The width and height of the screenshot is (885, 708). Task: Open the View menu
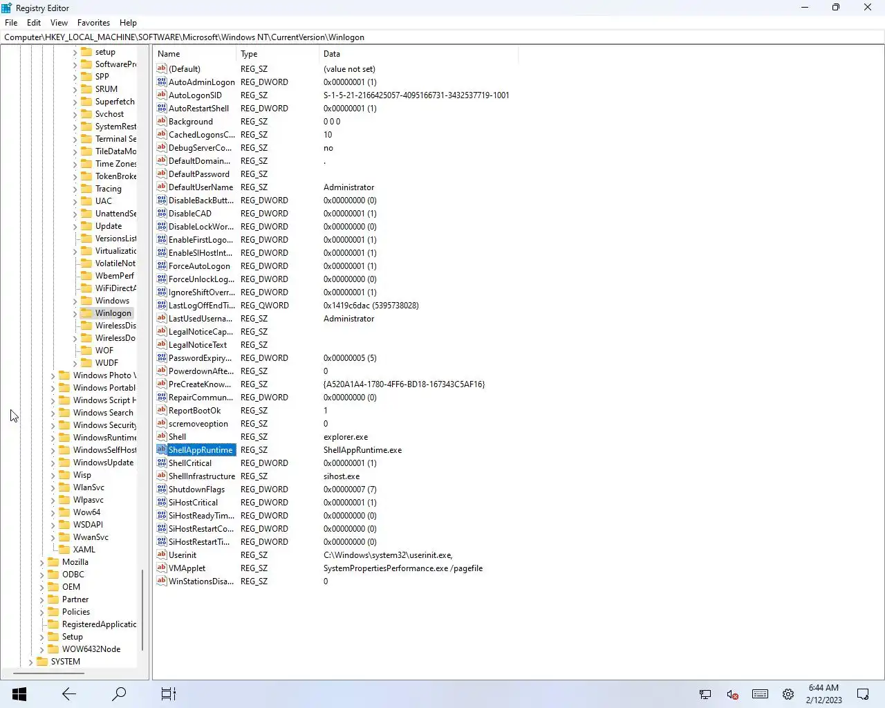click(59, 23)
